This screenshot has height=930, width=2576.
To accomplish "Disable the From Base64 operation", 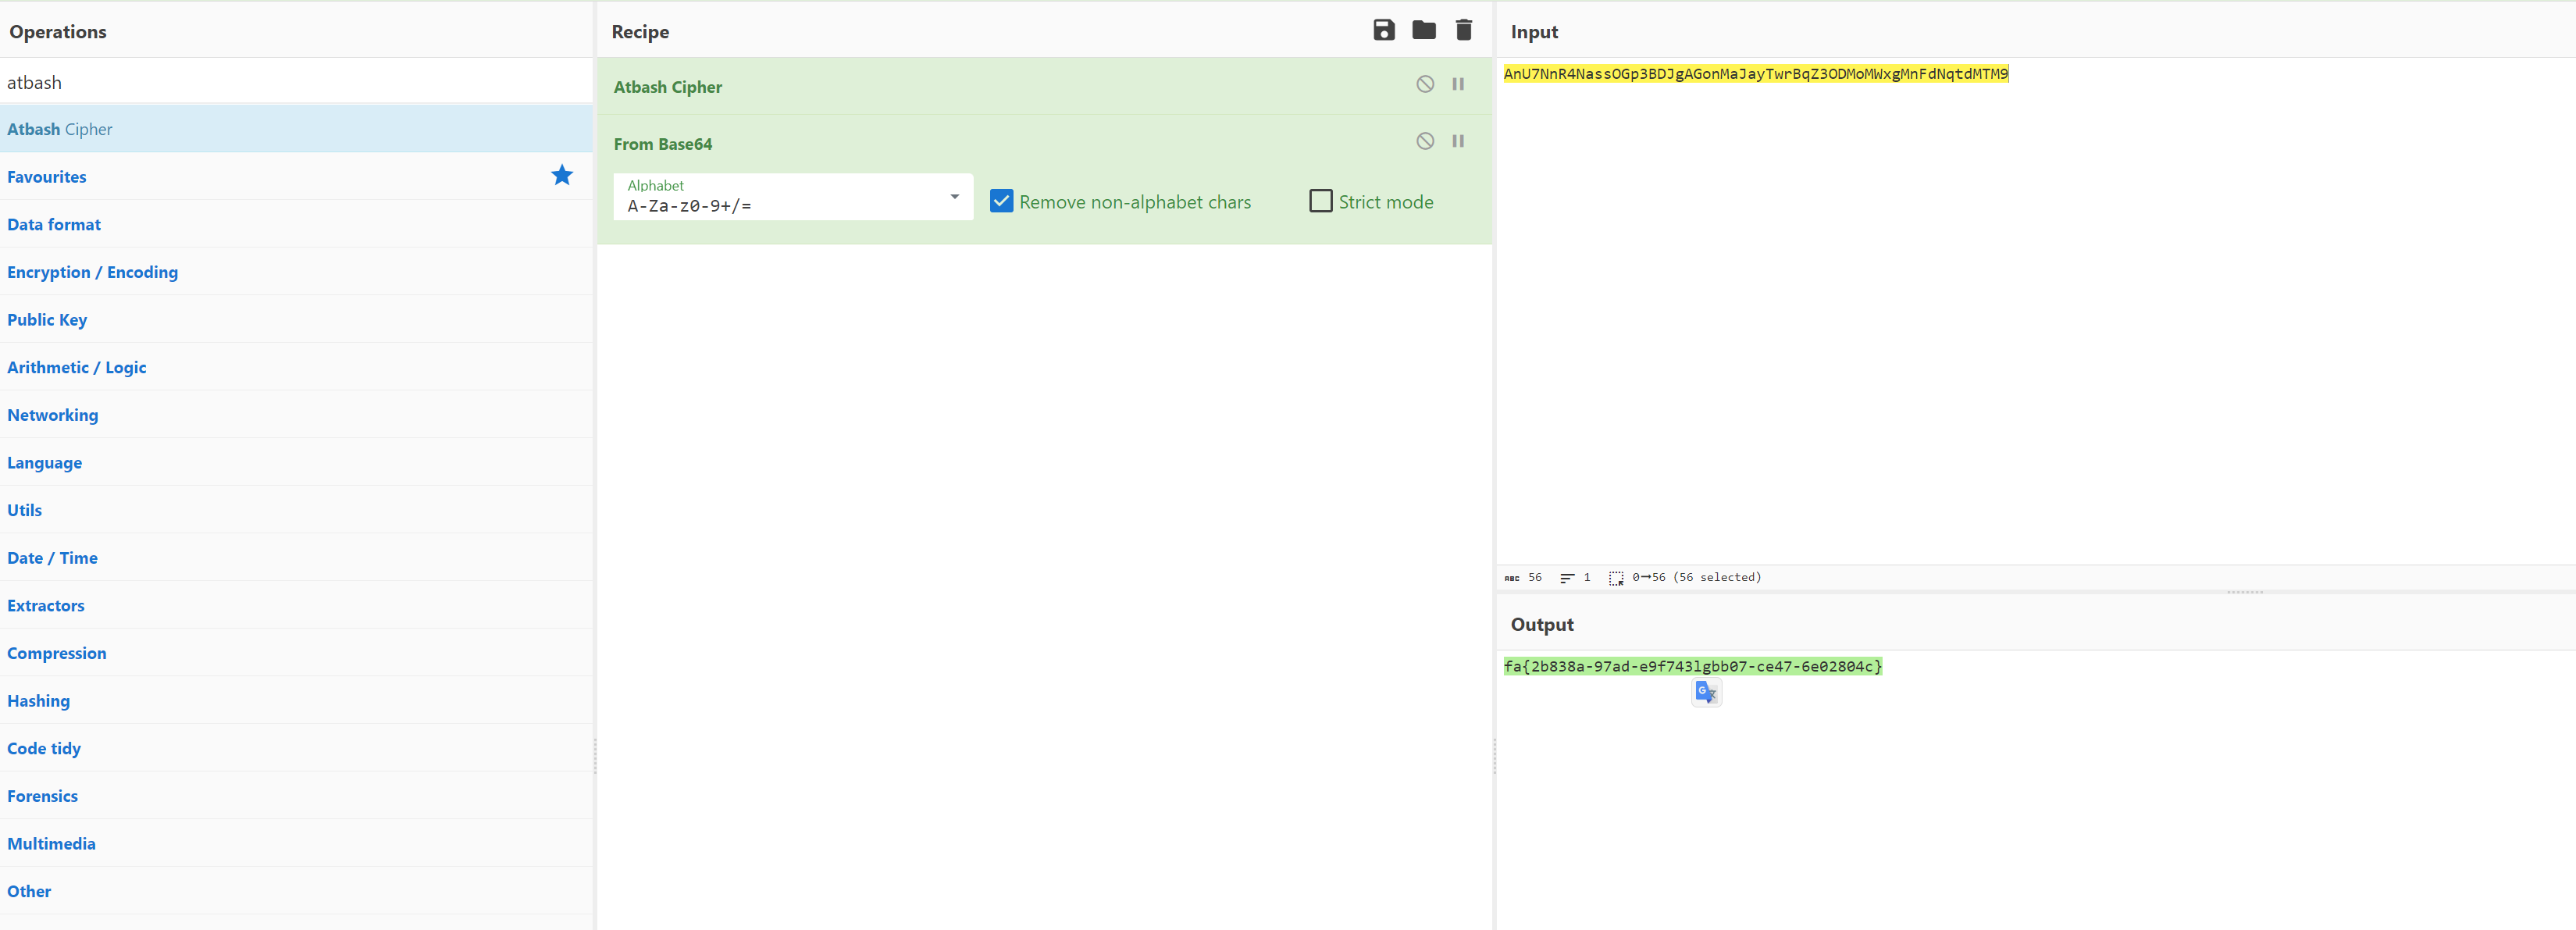I will tap(1424, 141).
